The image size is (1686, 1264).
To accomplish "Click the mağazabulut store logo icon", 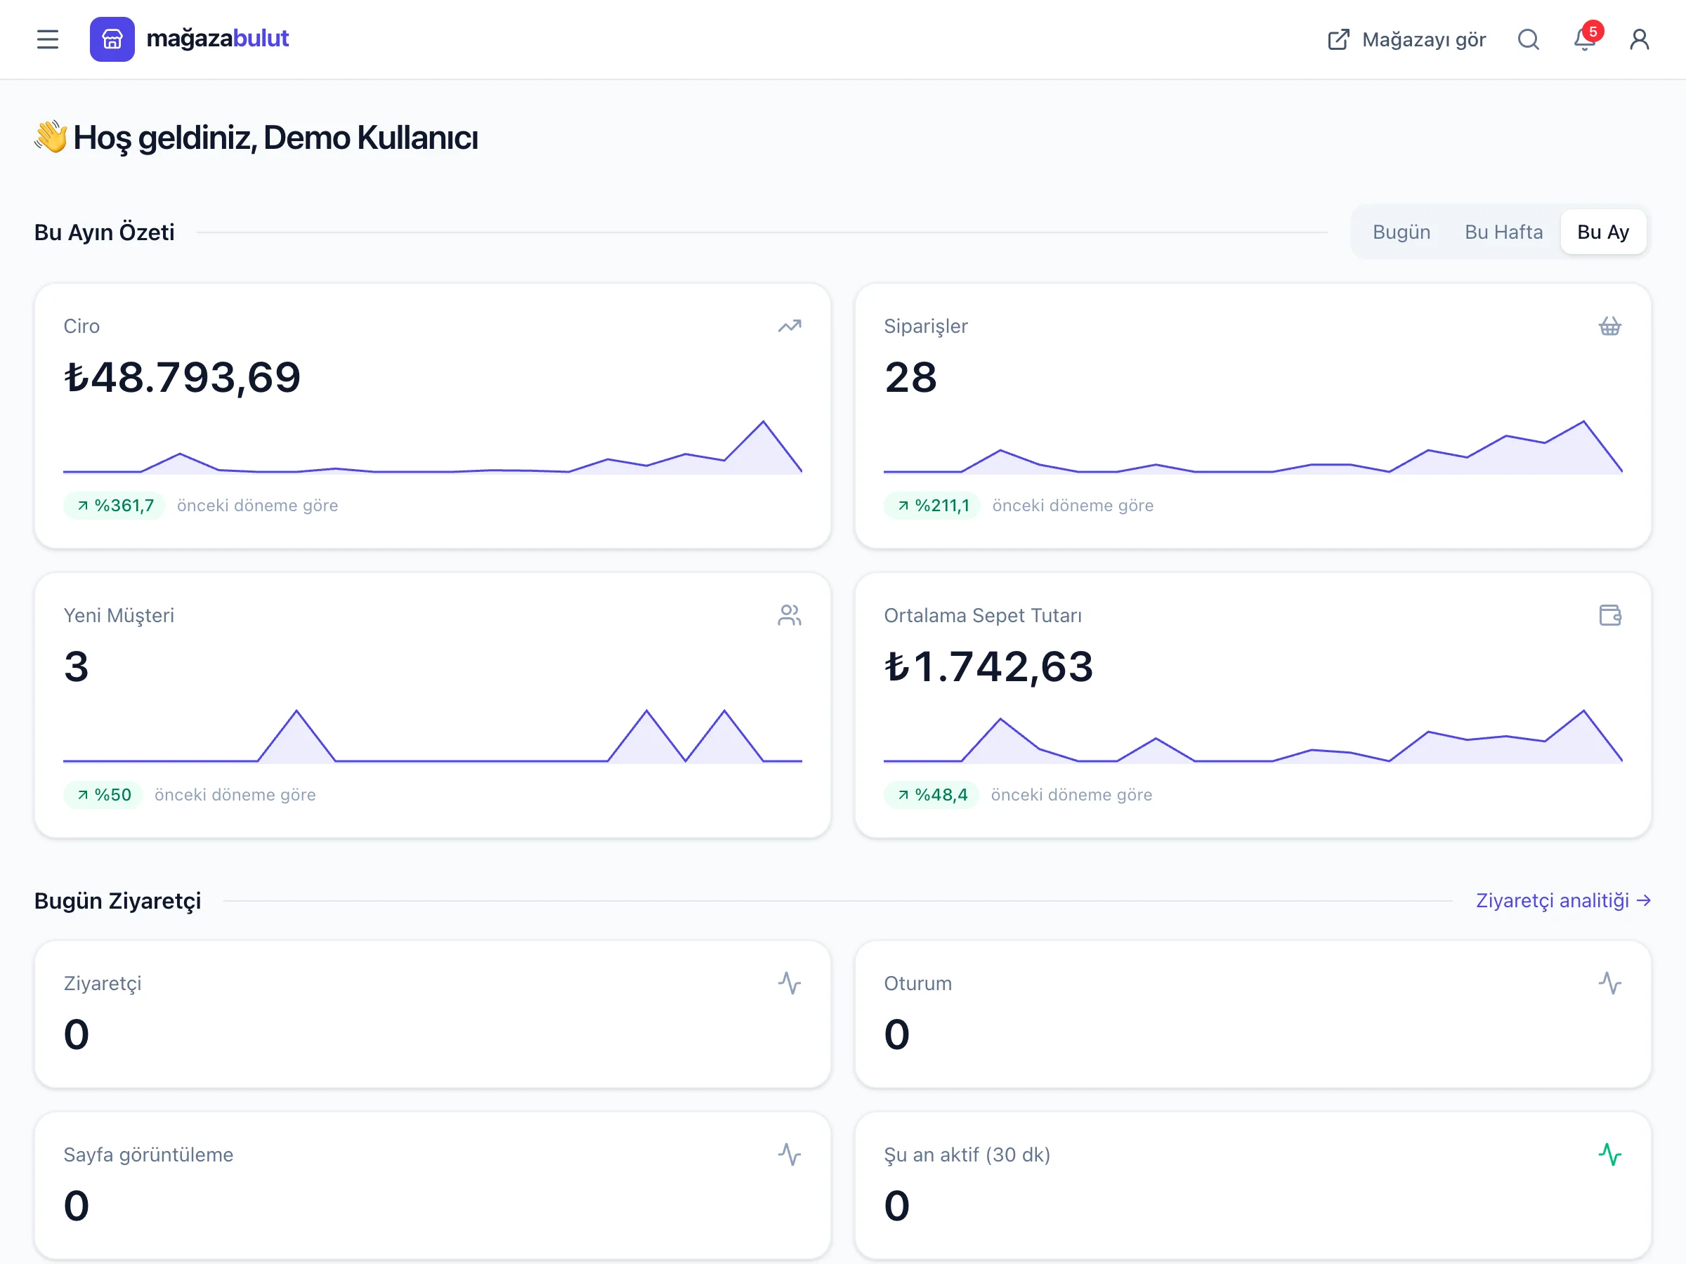I will [112, 39].
